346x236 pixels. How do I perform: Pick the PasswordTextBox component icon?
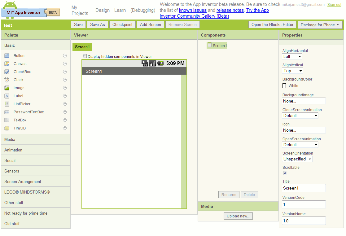pos(7,112)
